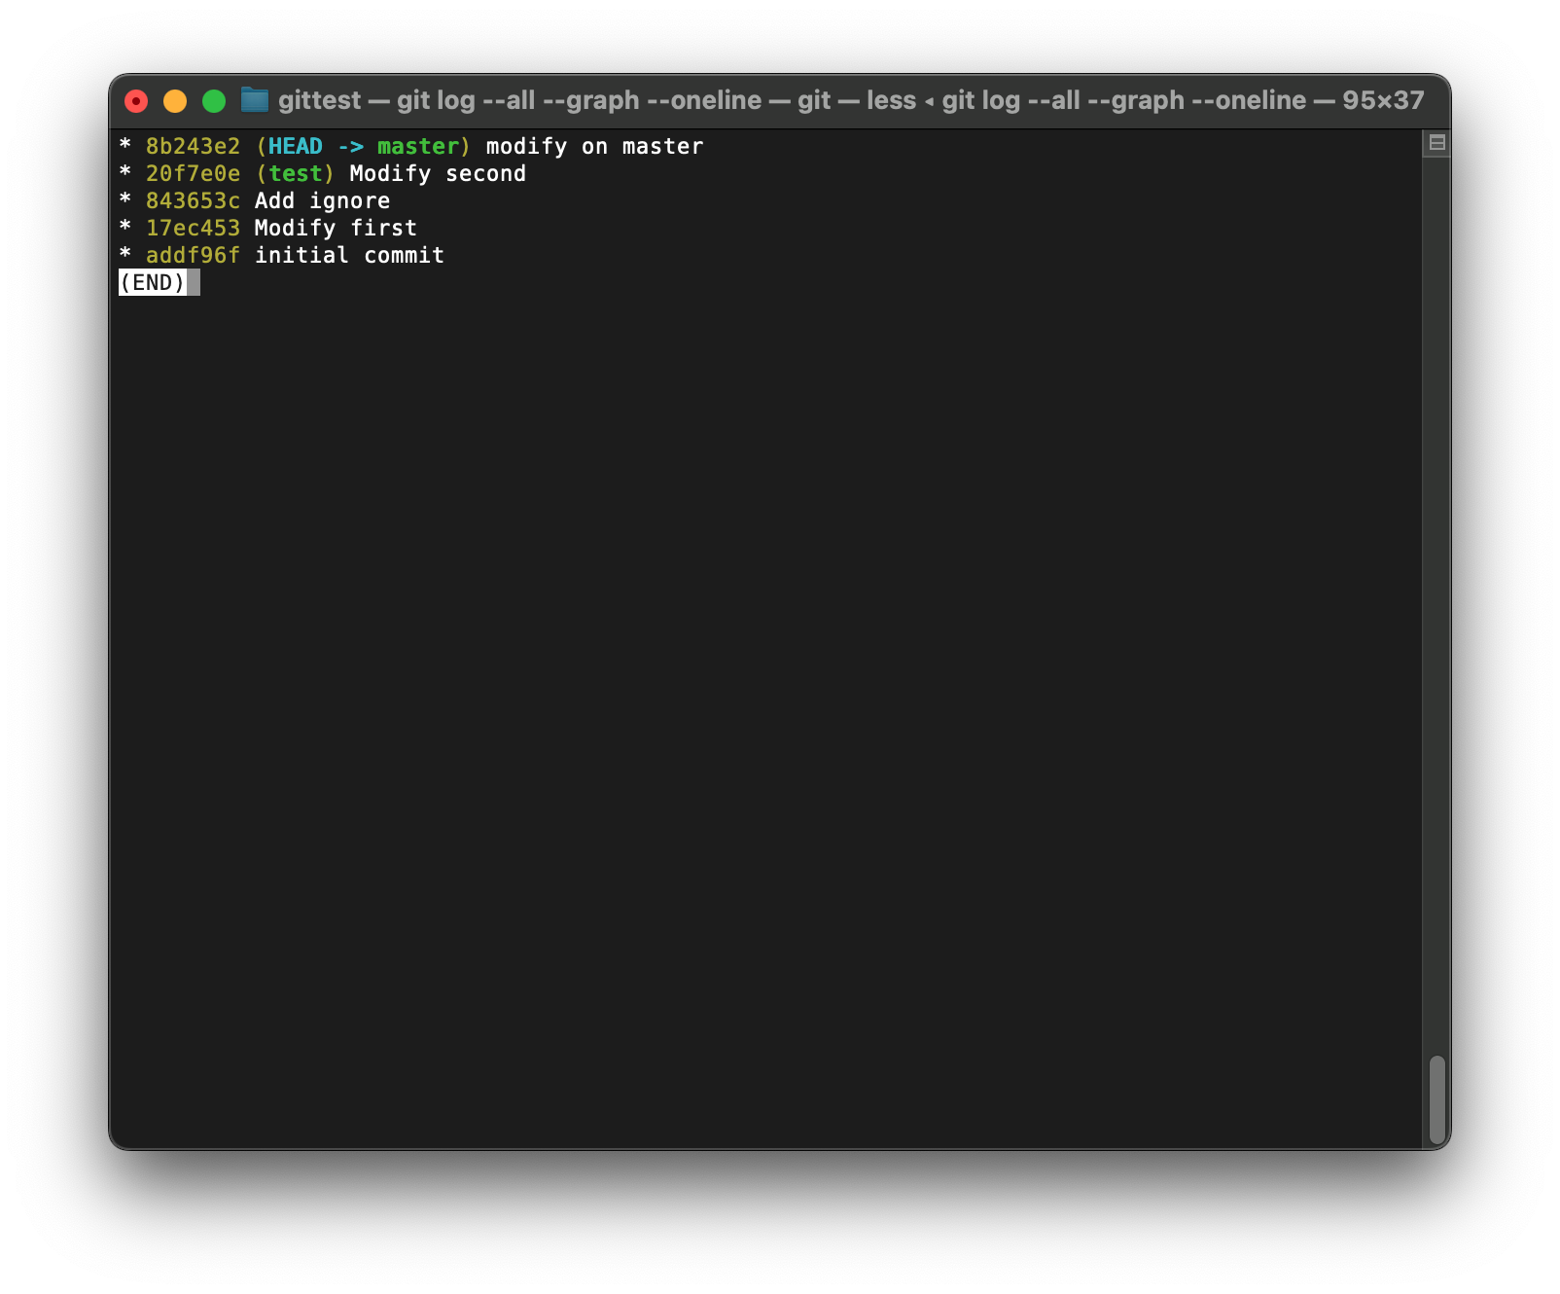
Task: Click the 'initial commit' message
Action: (x=349, y=255)
